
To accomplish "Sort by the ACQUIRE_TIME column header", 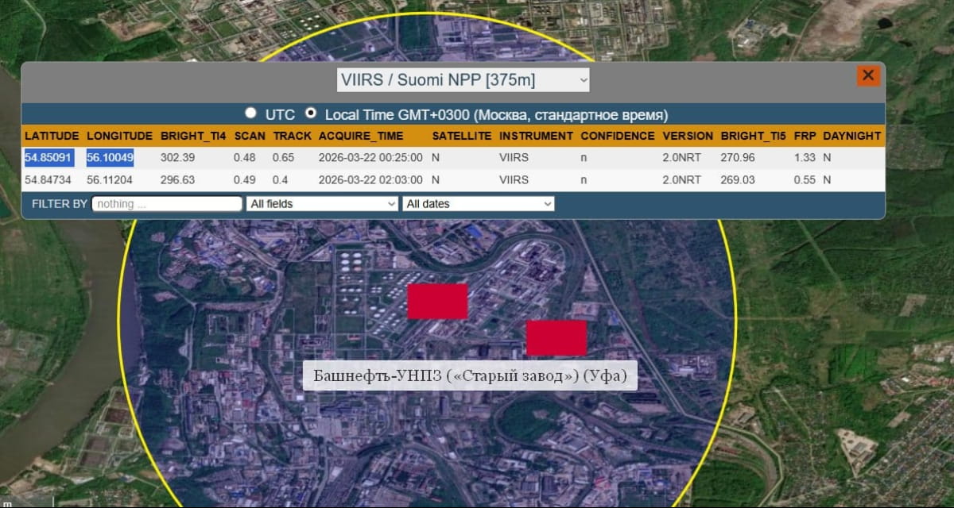I will pos(361,136).
